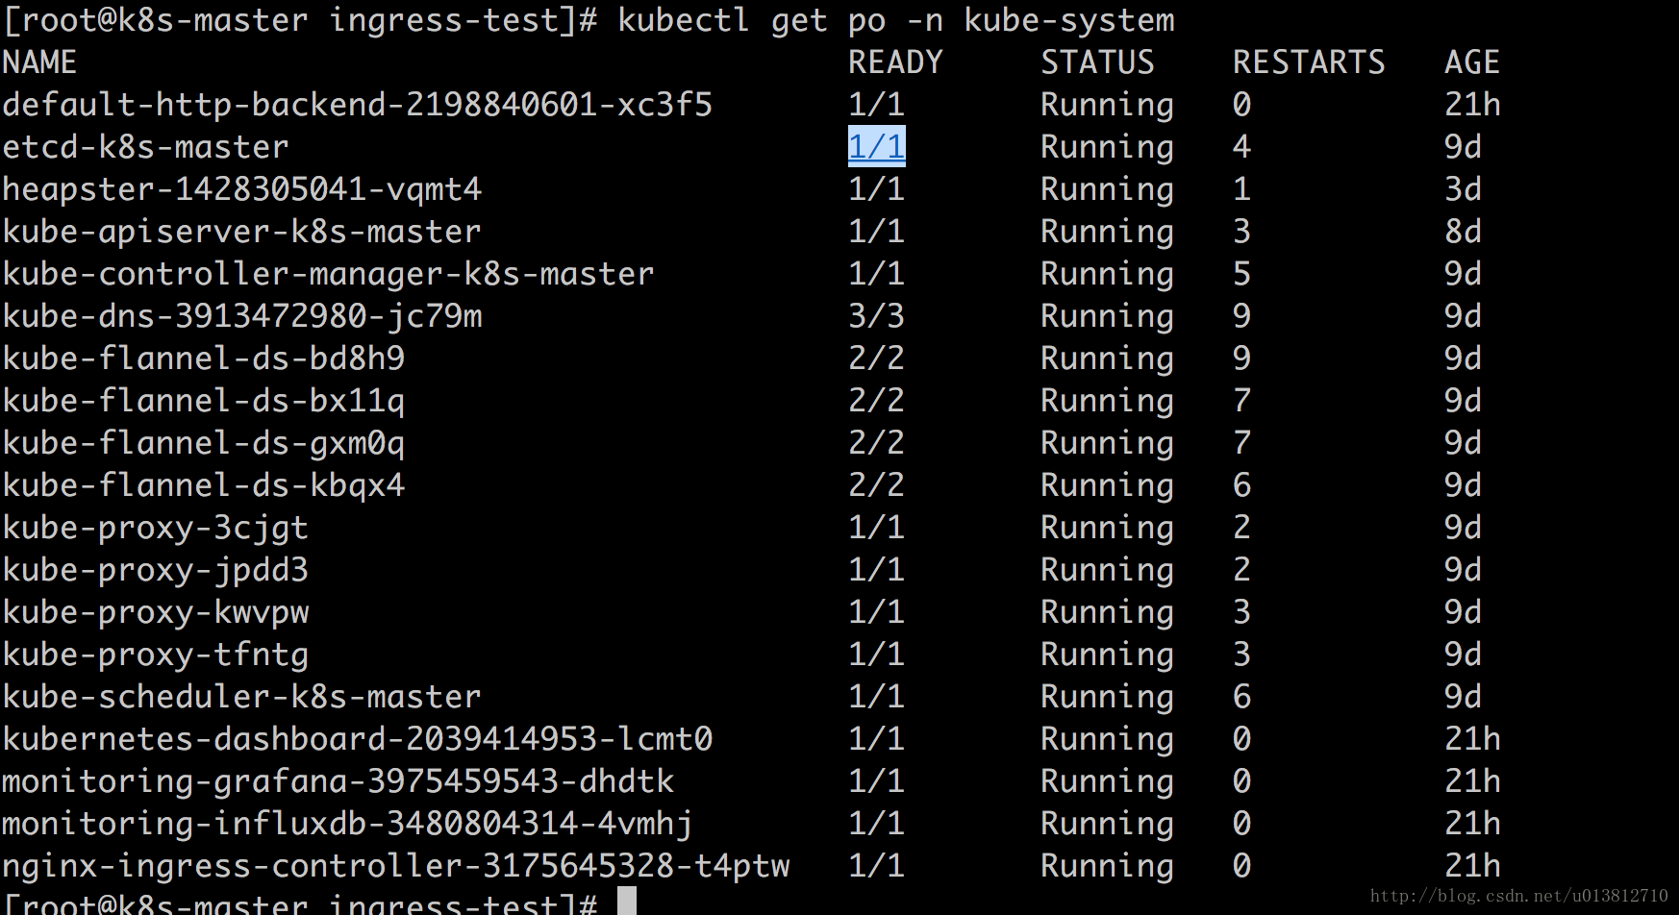Click the 2/2 ready value for kube-flannel-ds-bd8h9
Screen dimensions: 1679x915
[x=876, y=359]
